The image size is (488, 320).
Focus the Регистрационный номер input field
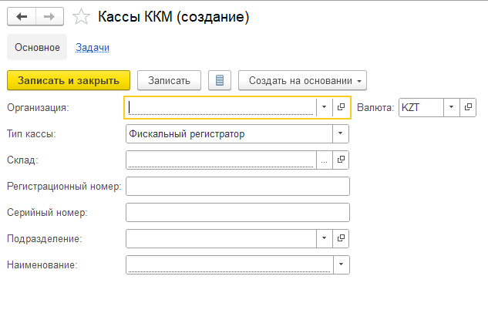(237, 186)
